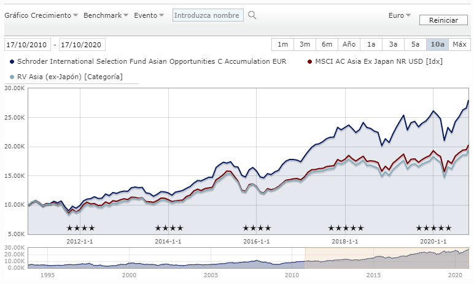
Task: Toggle Schroder fund series legend dot
Action: tap(12, 61)
